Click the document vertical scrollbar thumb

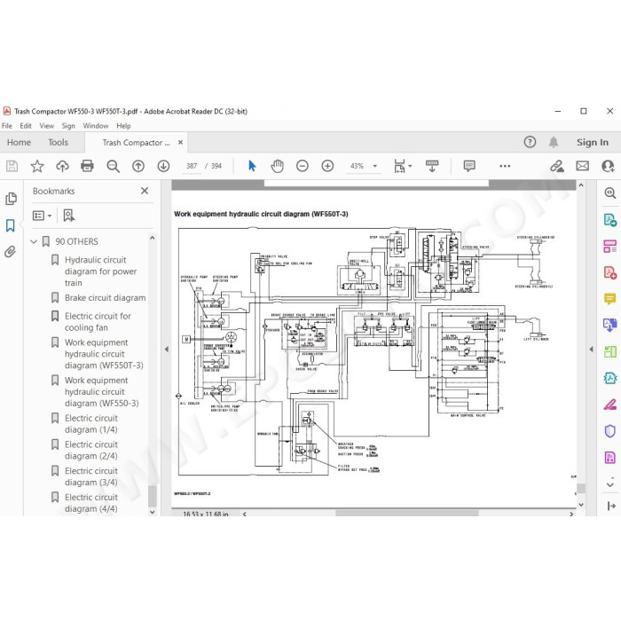click(581, 488)
